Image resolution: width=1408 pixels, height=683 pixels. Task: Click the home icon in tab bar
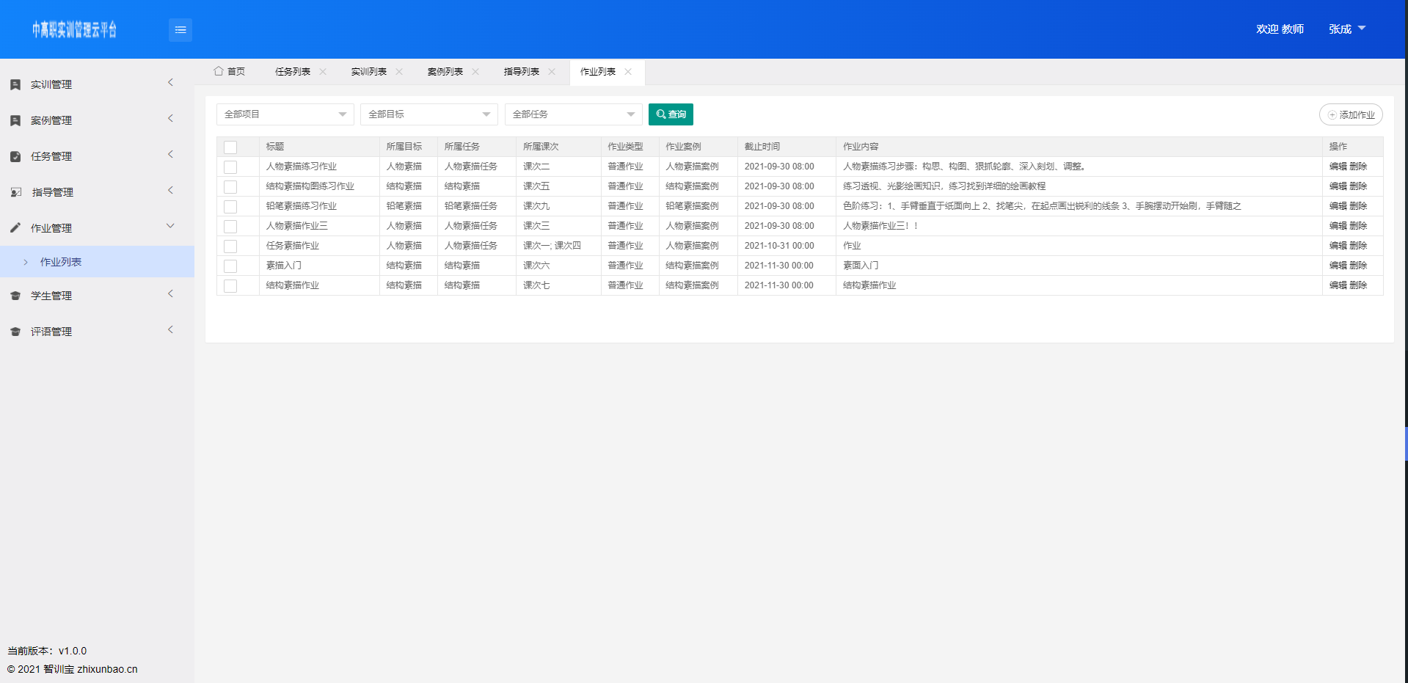pyautogui.click(x=219, y=71)
